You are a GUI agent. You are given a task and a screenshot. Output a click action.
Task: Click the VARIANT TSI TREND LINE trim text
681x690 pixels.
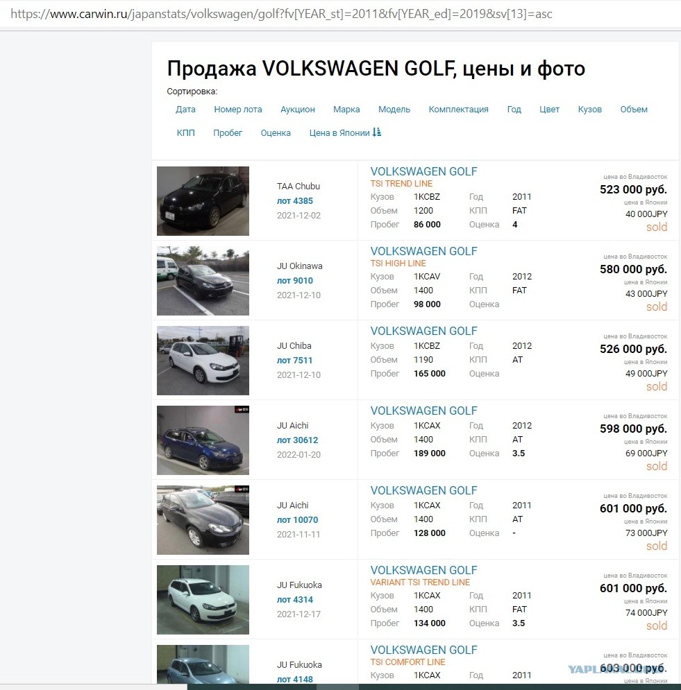[420, 583]
